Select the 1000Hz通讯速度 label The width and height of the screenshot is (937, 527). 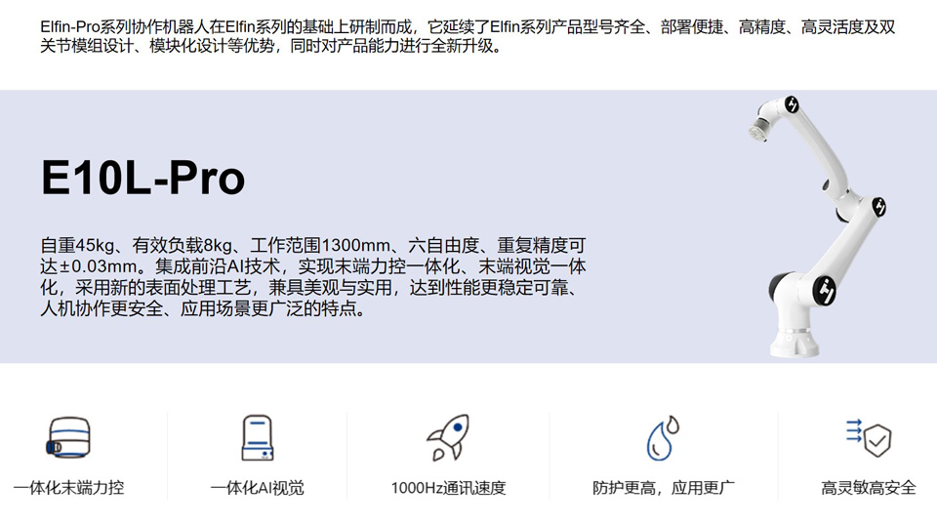pyautogui.click(x=448, y=487)
